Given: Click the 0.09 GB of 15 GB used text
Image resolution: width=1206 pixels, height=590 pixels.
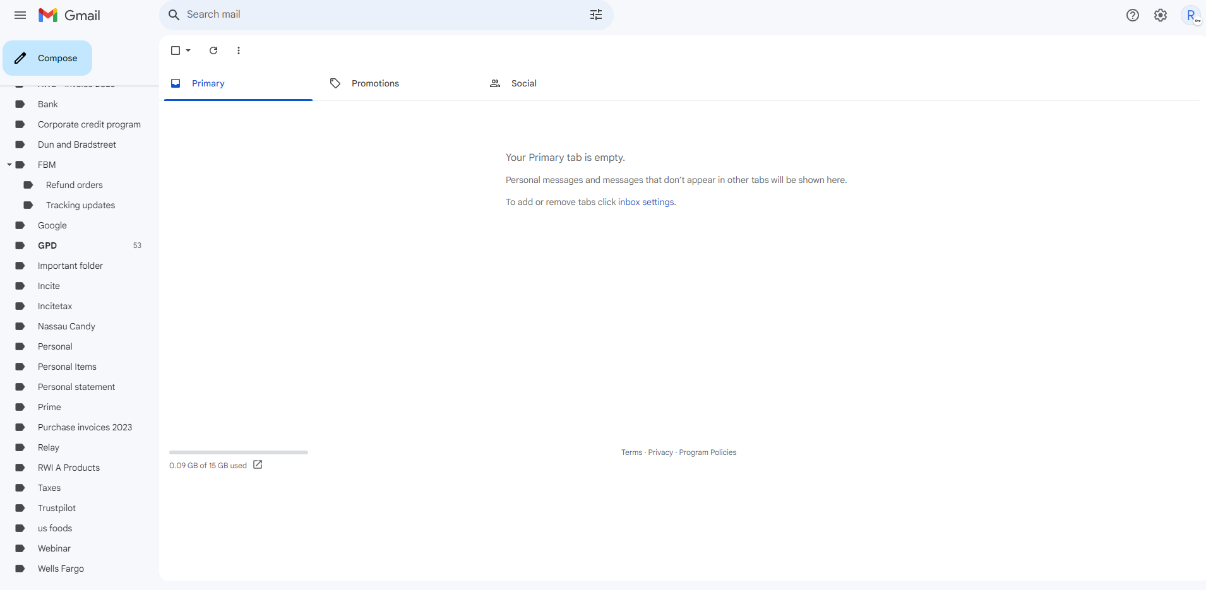Looking at the screenshot, I should pos(208,466).
